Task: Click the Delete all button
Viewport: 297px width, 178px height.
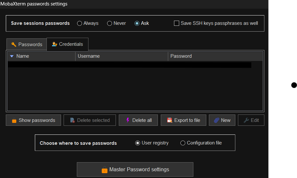Action: [x=138, y=120]
